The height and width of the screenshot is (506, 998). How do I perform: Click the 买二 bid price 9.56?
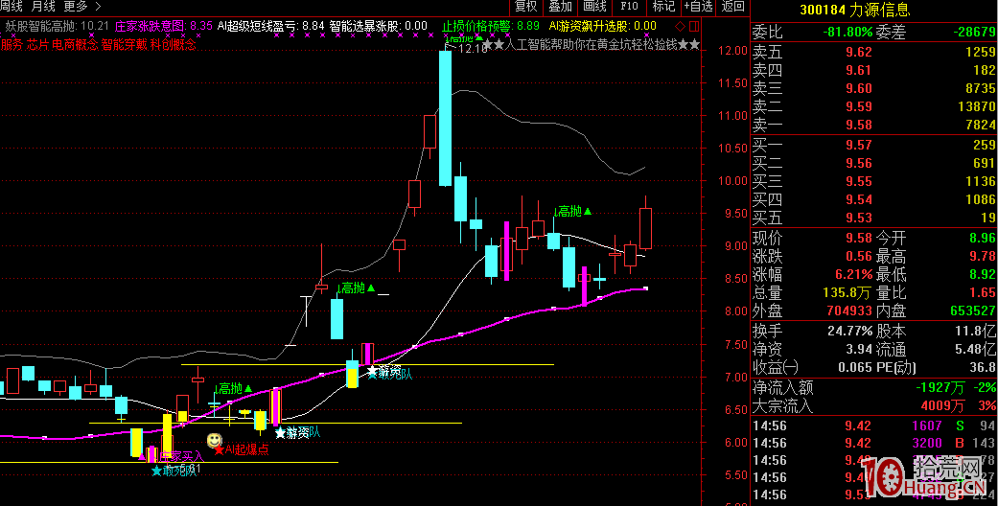[x=859, y=163]
